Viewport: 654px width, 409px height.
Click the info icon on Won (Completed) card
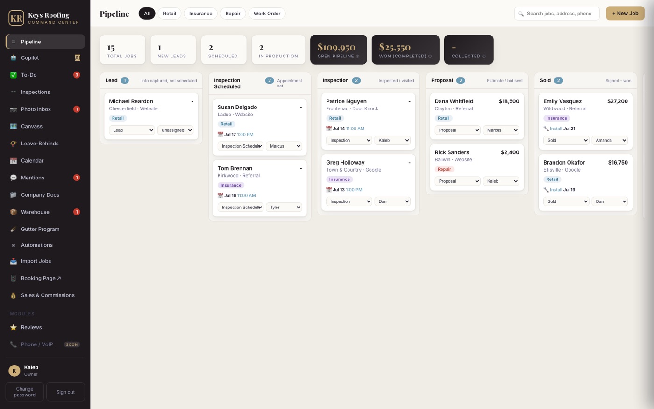(x=430, y=57)
